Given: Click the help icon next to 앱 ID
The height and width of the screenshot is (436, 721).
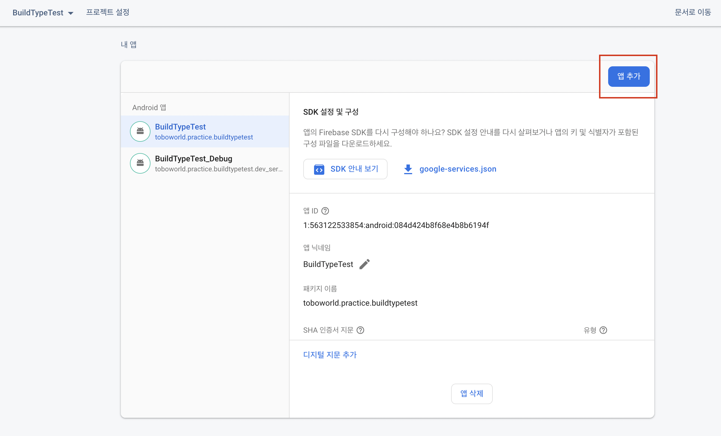Looking at the screenshot, I should [x=325, y=211].
